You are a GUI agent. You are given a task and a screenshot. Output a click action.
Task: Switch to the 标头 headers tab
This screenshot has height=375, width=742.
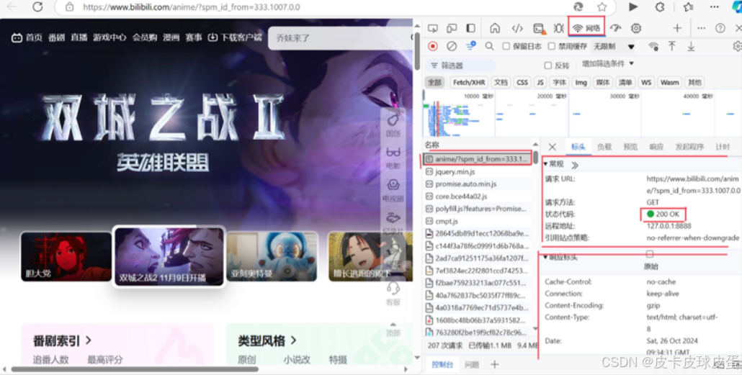[x=578, y=147]
